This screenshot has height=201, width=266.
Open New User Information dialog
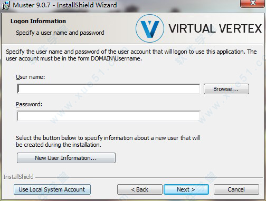coord(66,158)
